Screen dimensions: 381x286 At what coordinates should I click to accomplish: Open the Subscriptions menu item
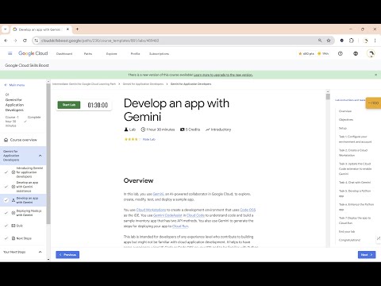click(x=159, y=53)
